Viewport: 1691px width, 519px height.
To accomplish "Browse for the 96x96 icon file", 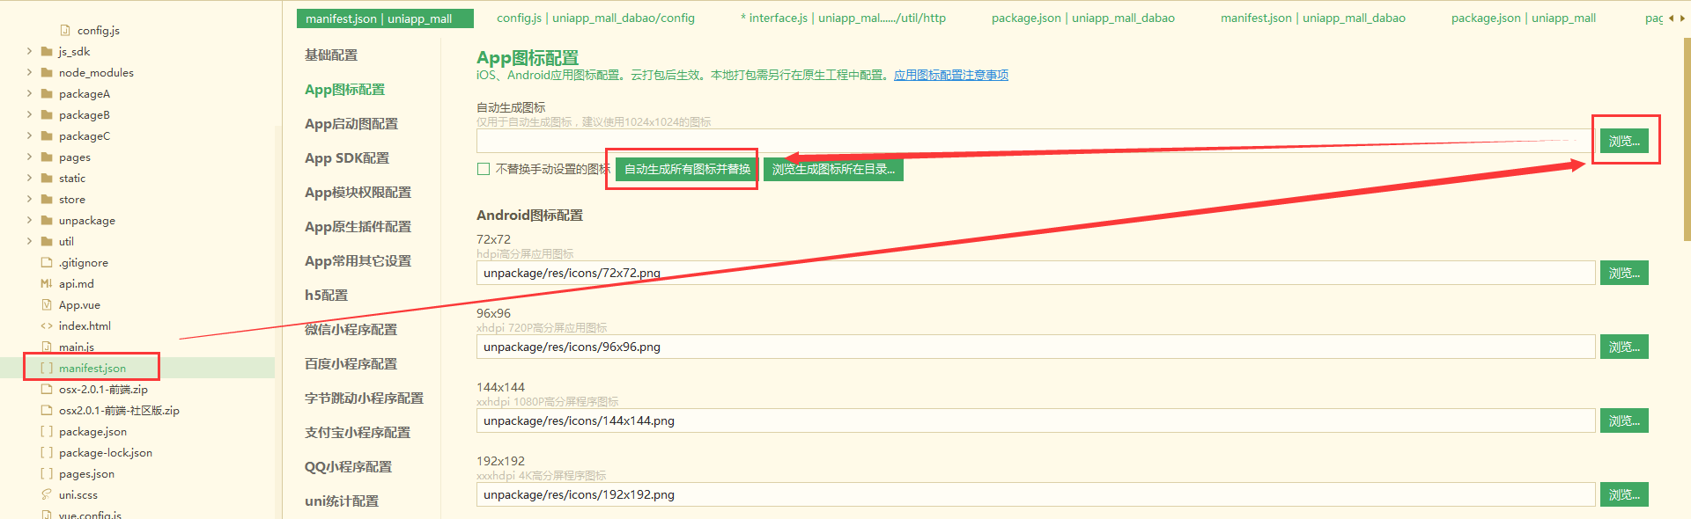I will pyautogui.click(x=1624, y=347).
